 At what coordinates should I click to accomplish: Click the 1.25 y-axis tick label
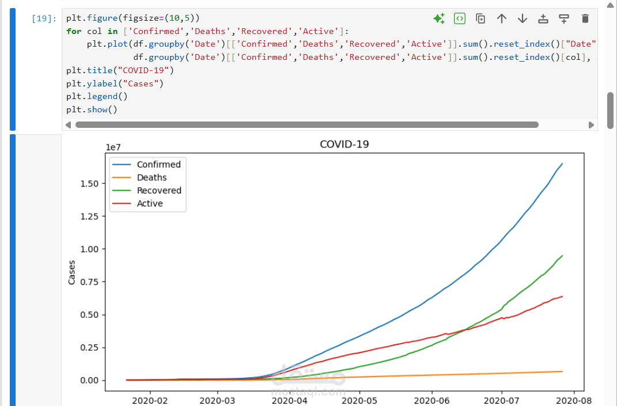(x=89, y=217)
